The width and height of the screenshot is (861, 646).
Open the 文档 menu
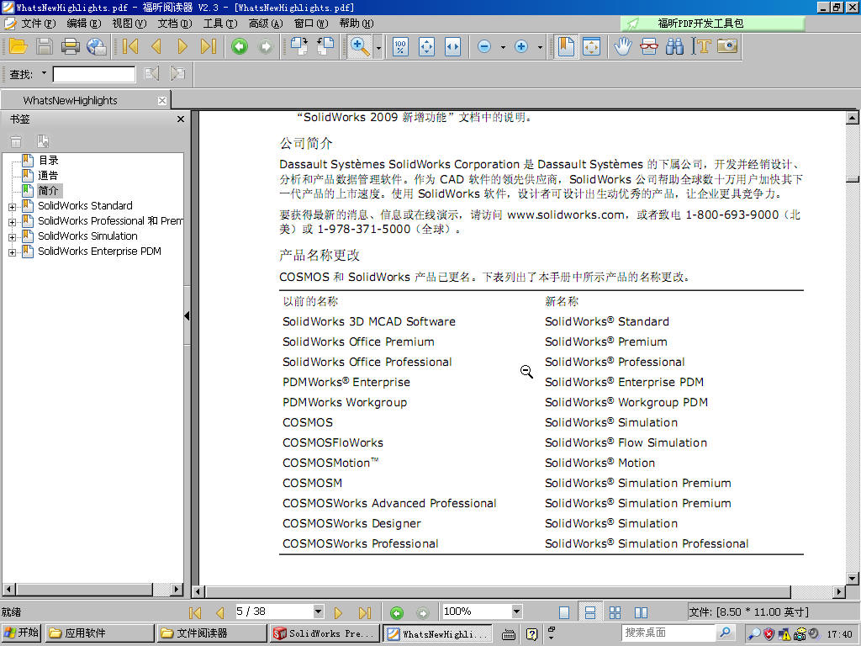click(175, 24)
